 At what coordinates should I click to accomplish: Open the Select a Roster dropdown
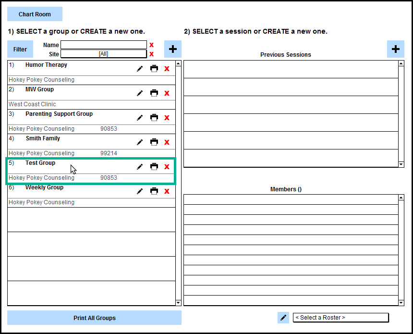[x=340, y=318]
